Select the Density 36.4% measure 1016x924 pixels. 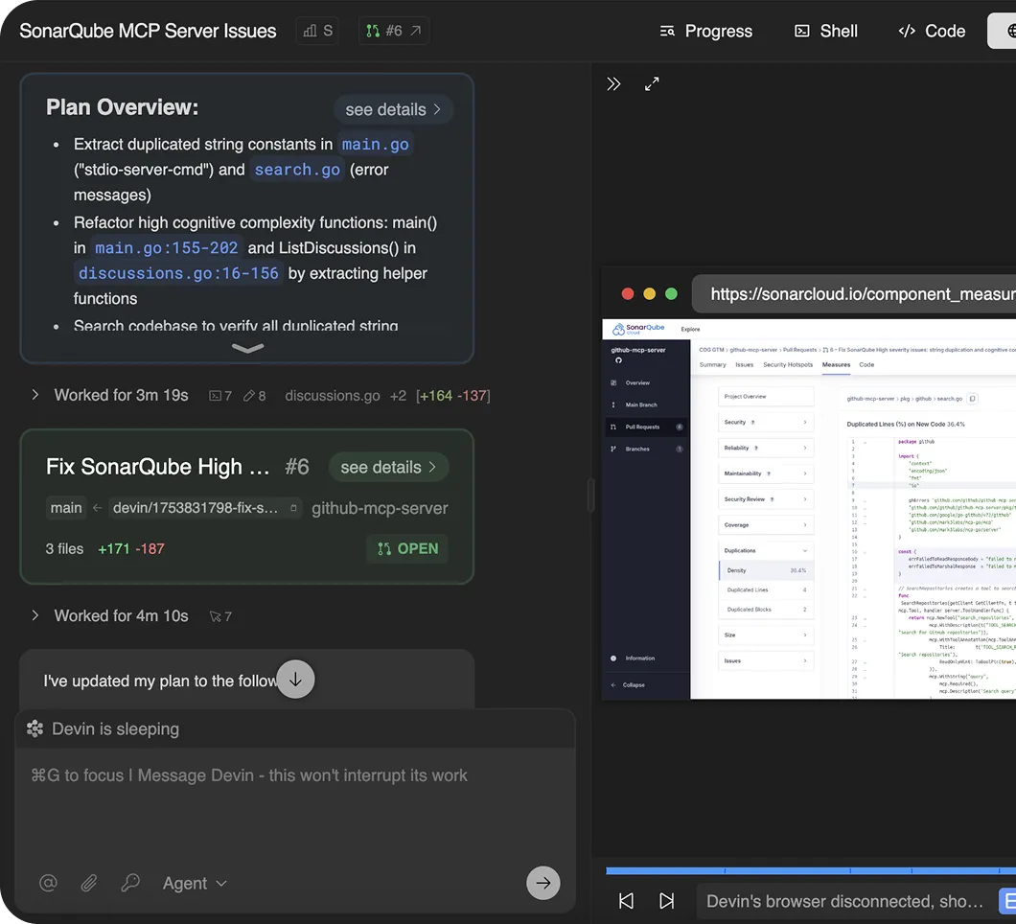[766, 570]
